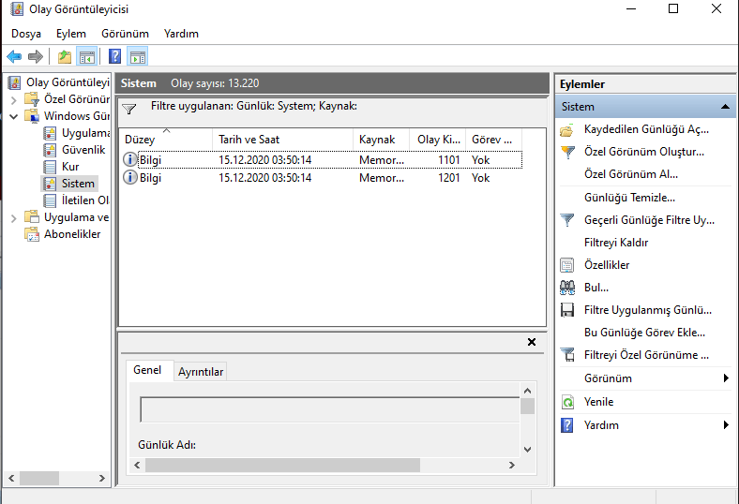Collapse the Windows Günlükleri tree node

coord(14,116)
